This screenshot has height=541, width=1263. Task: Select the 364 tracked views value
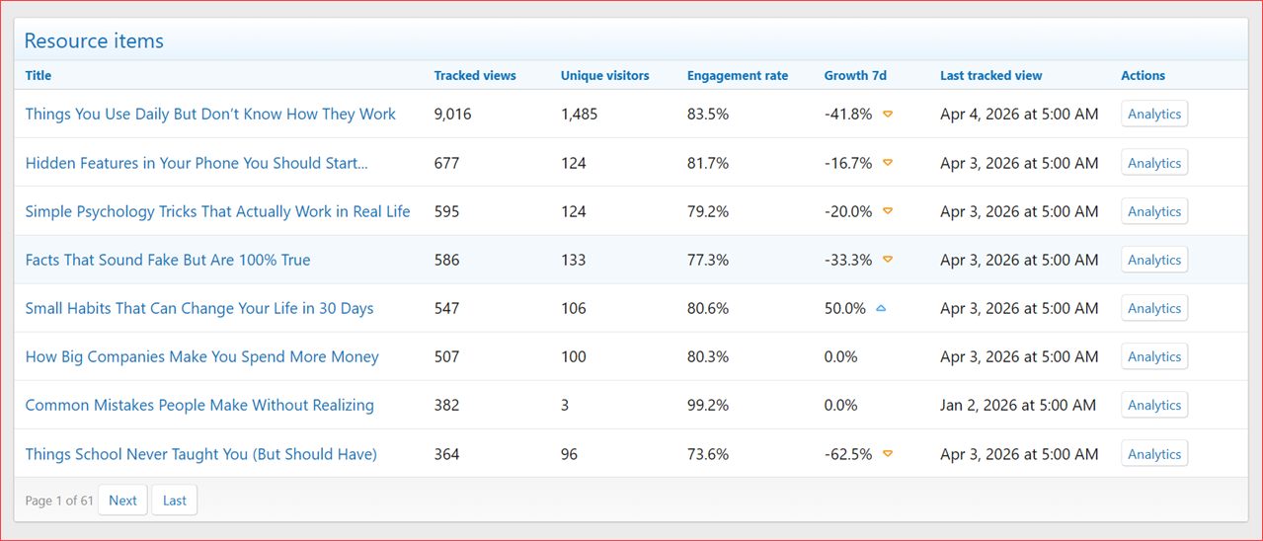(x=446, y=454)
